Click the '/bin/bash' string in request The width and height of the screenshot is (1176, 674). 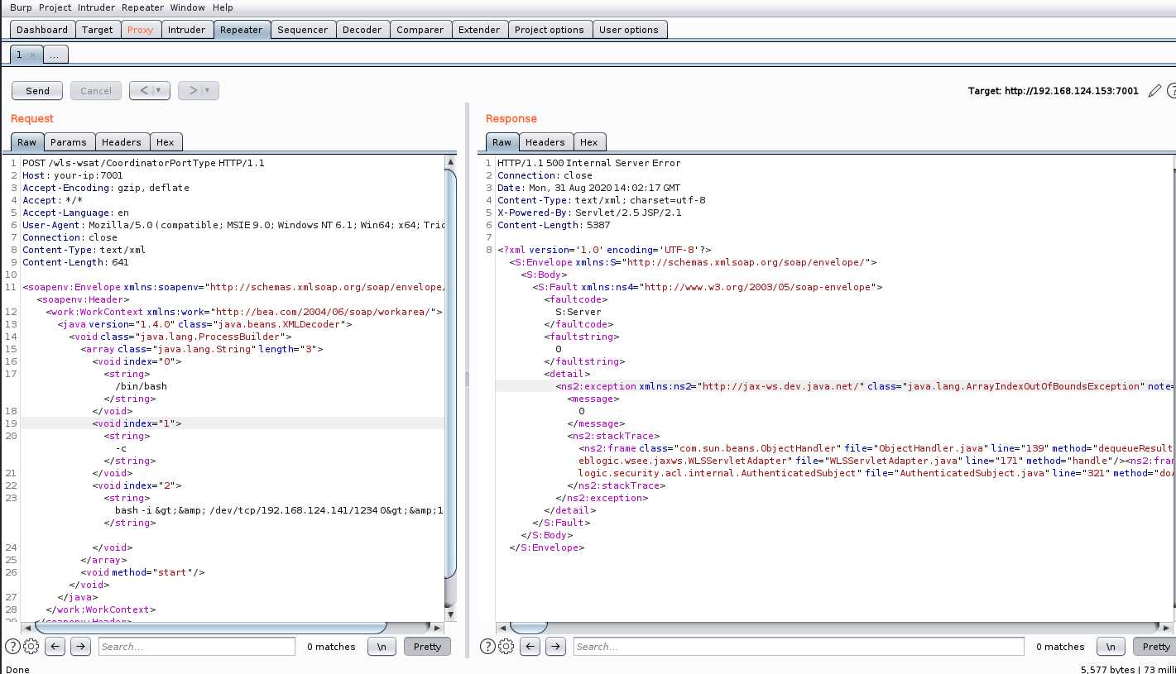click(142, 386)
